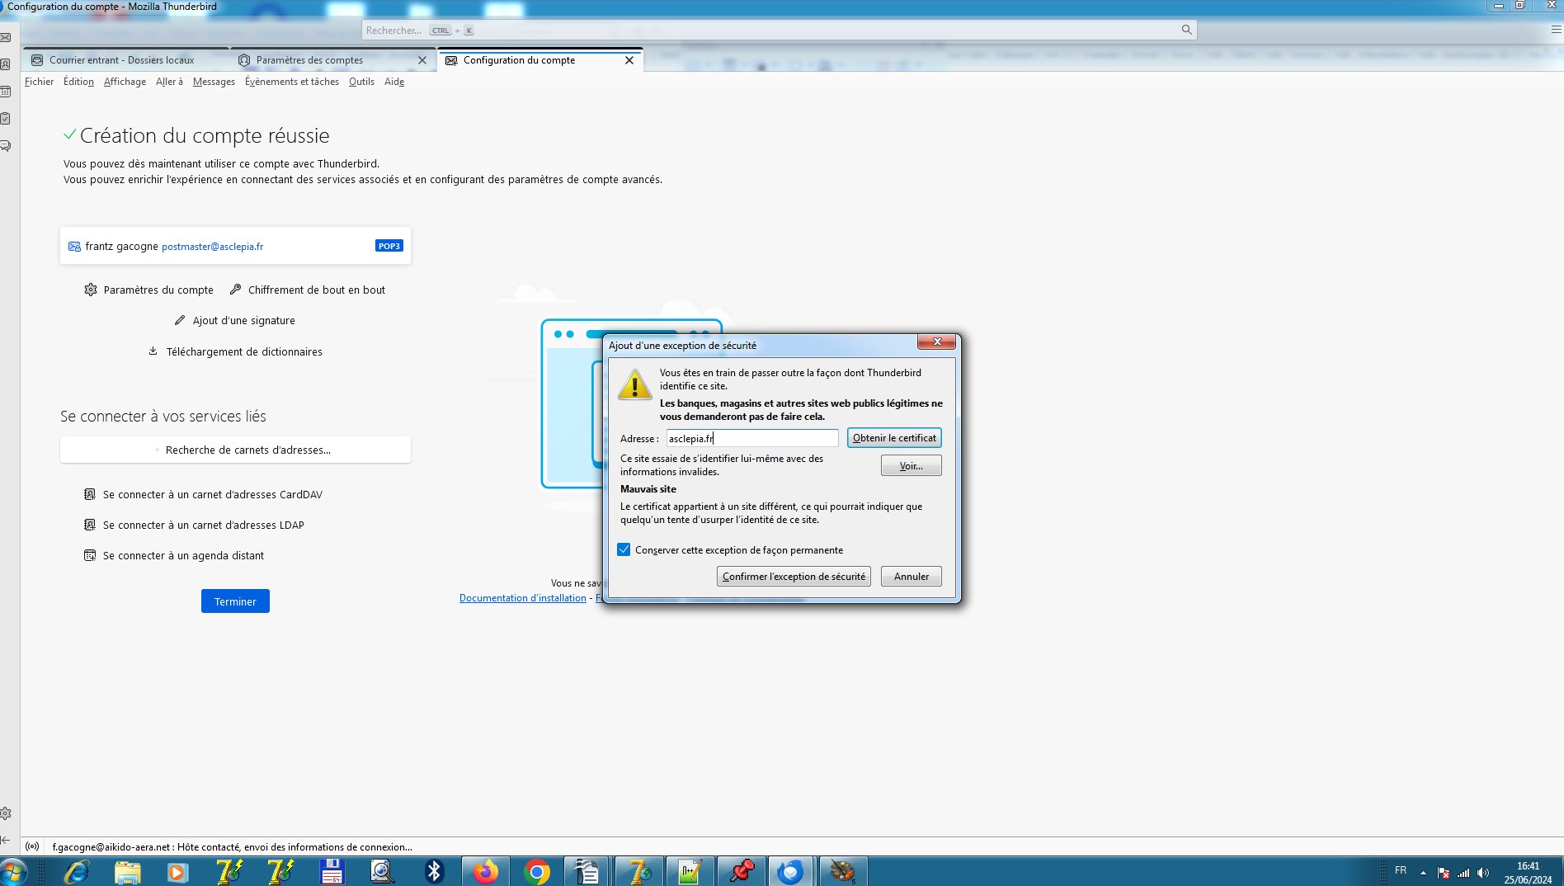Click the Adresse field containing asclepia.fr
The image size is (1564, 886).
(751, 438)
